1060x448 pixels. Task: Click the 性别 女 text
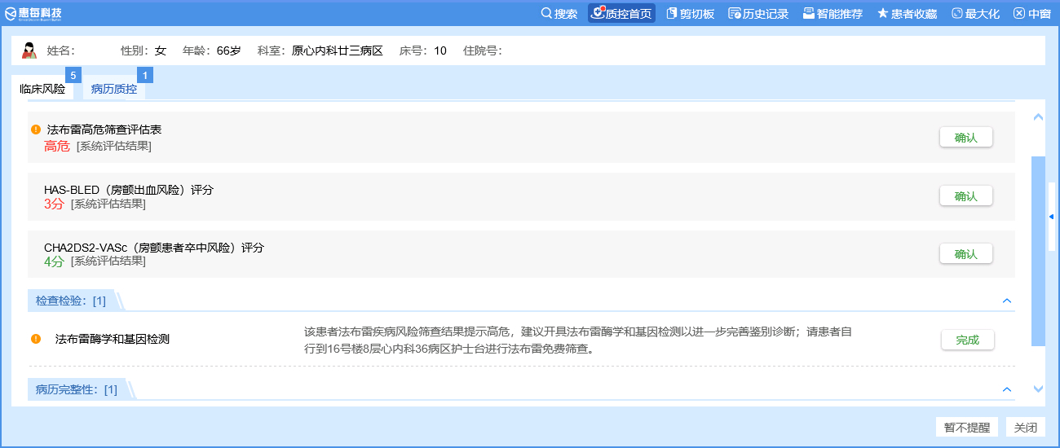[144, 51]
